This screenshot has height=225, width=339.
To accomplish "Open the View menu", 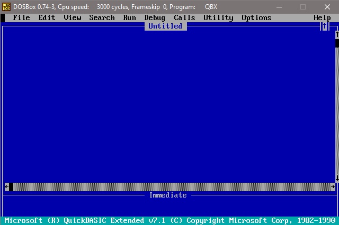I will click(x=73, y=17).
